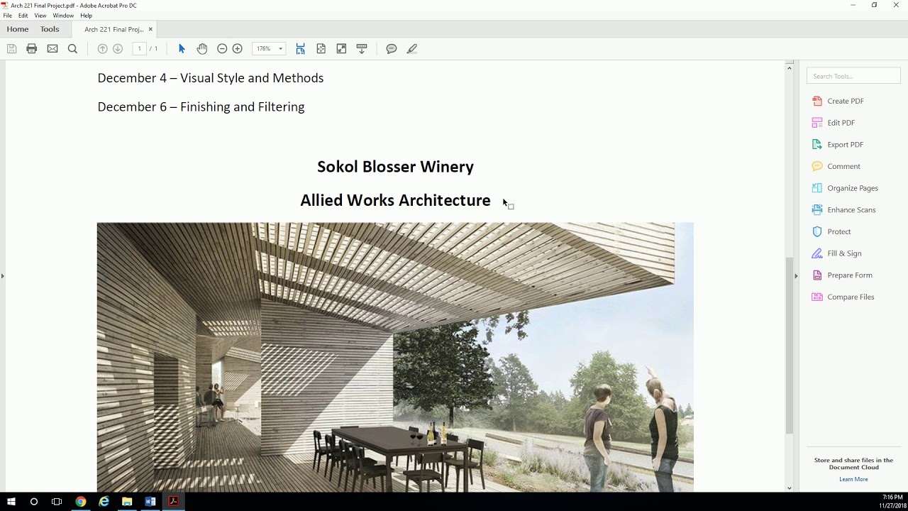Image resolution: width=908 pixels, height=511 pixels.
Task: Open the Edit PDF tool
Action: pyautogui.click(x=841, y=123)
